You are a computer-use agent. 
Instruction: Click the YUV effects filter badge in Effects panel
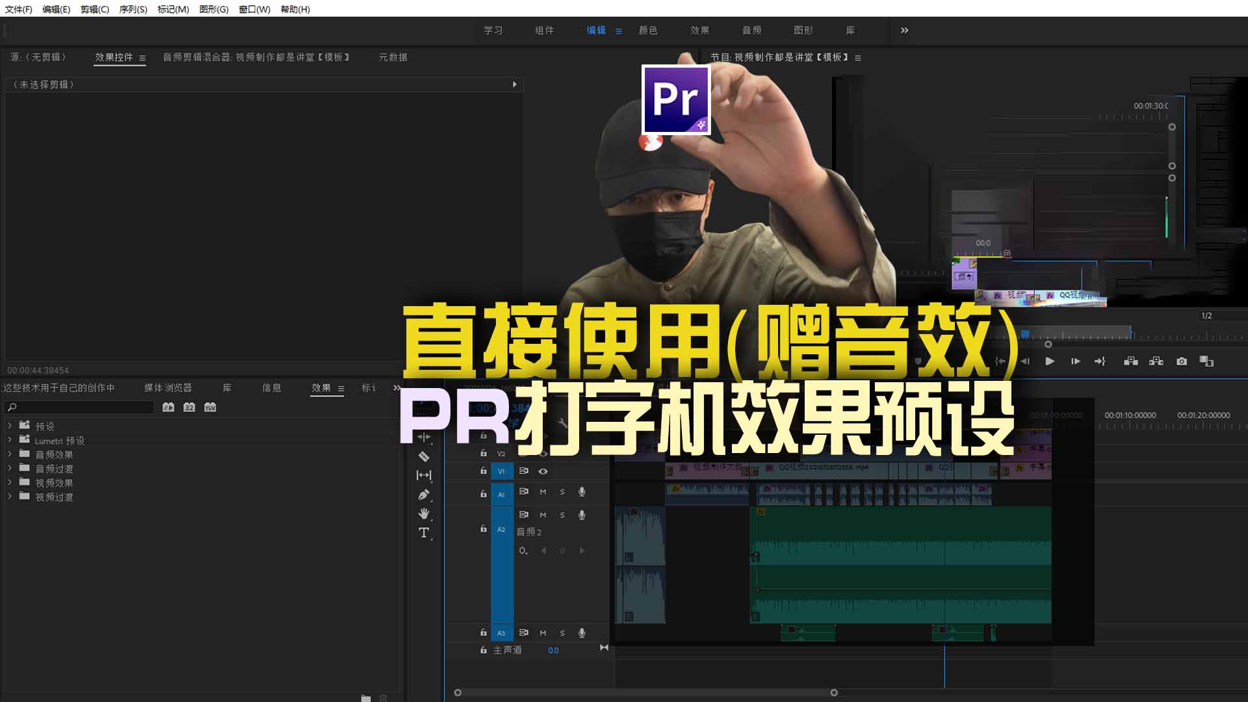point(209,407)
